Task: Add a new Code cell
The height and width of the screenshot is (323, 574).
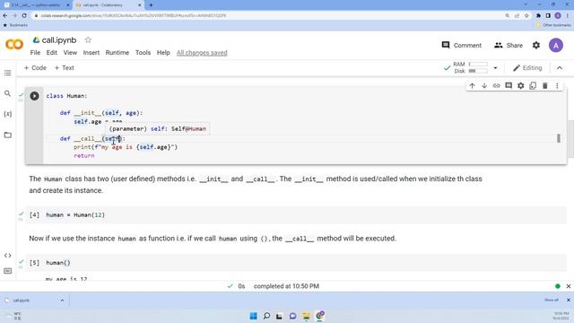Action: click(x=35, y=68)
